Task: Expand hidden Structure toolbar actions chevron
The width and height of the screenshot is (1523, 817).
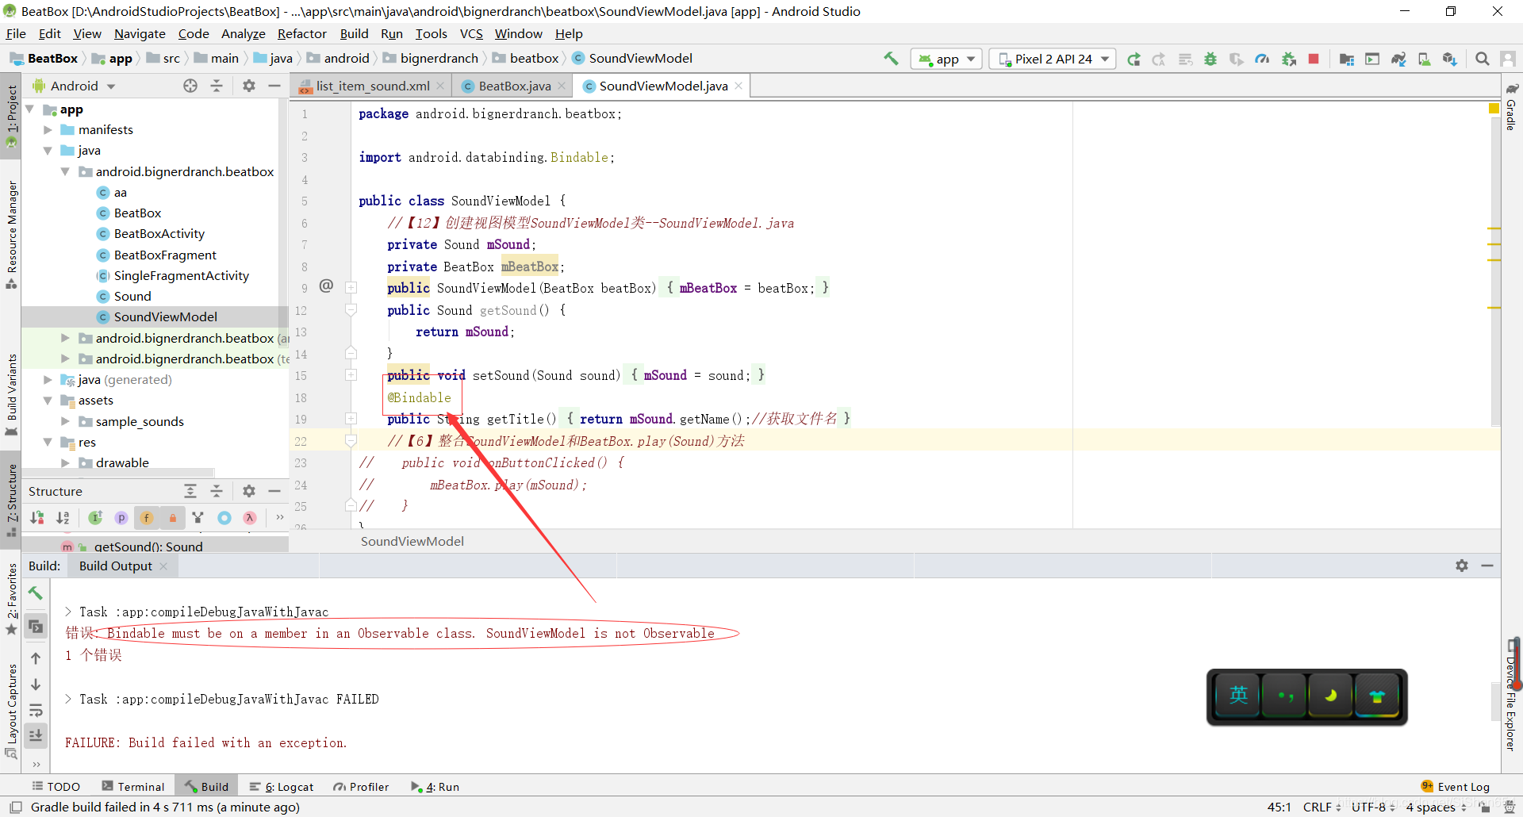Action: click(279, 517)
